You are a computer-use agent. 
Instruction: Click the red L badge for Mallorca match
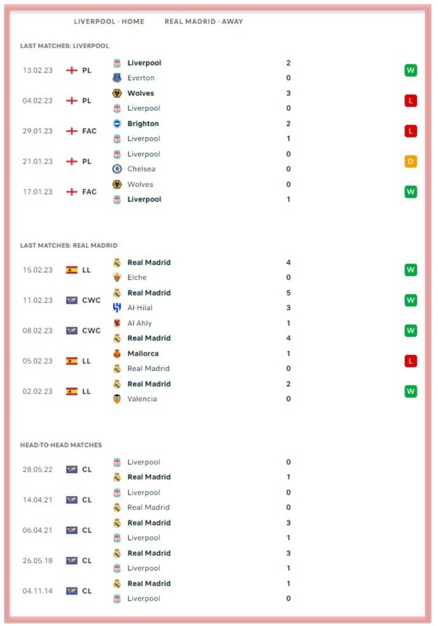[x=410, y=361]
